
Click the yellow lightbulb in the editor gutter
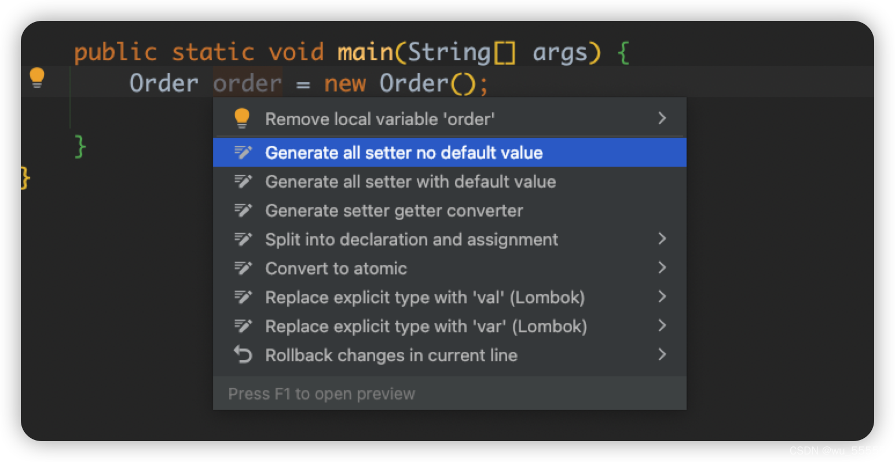click(37, 78)
